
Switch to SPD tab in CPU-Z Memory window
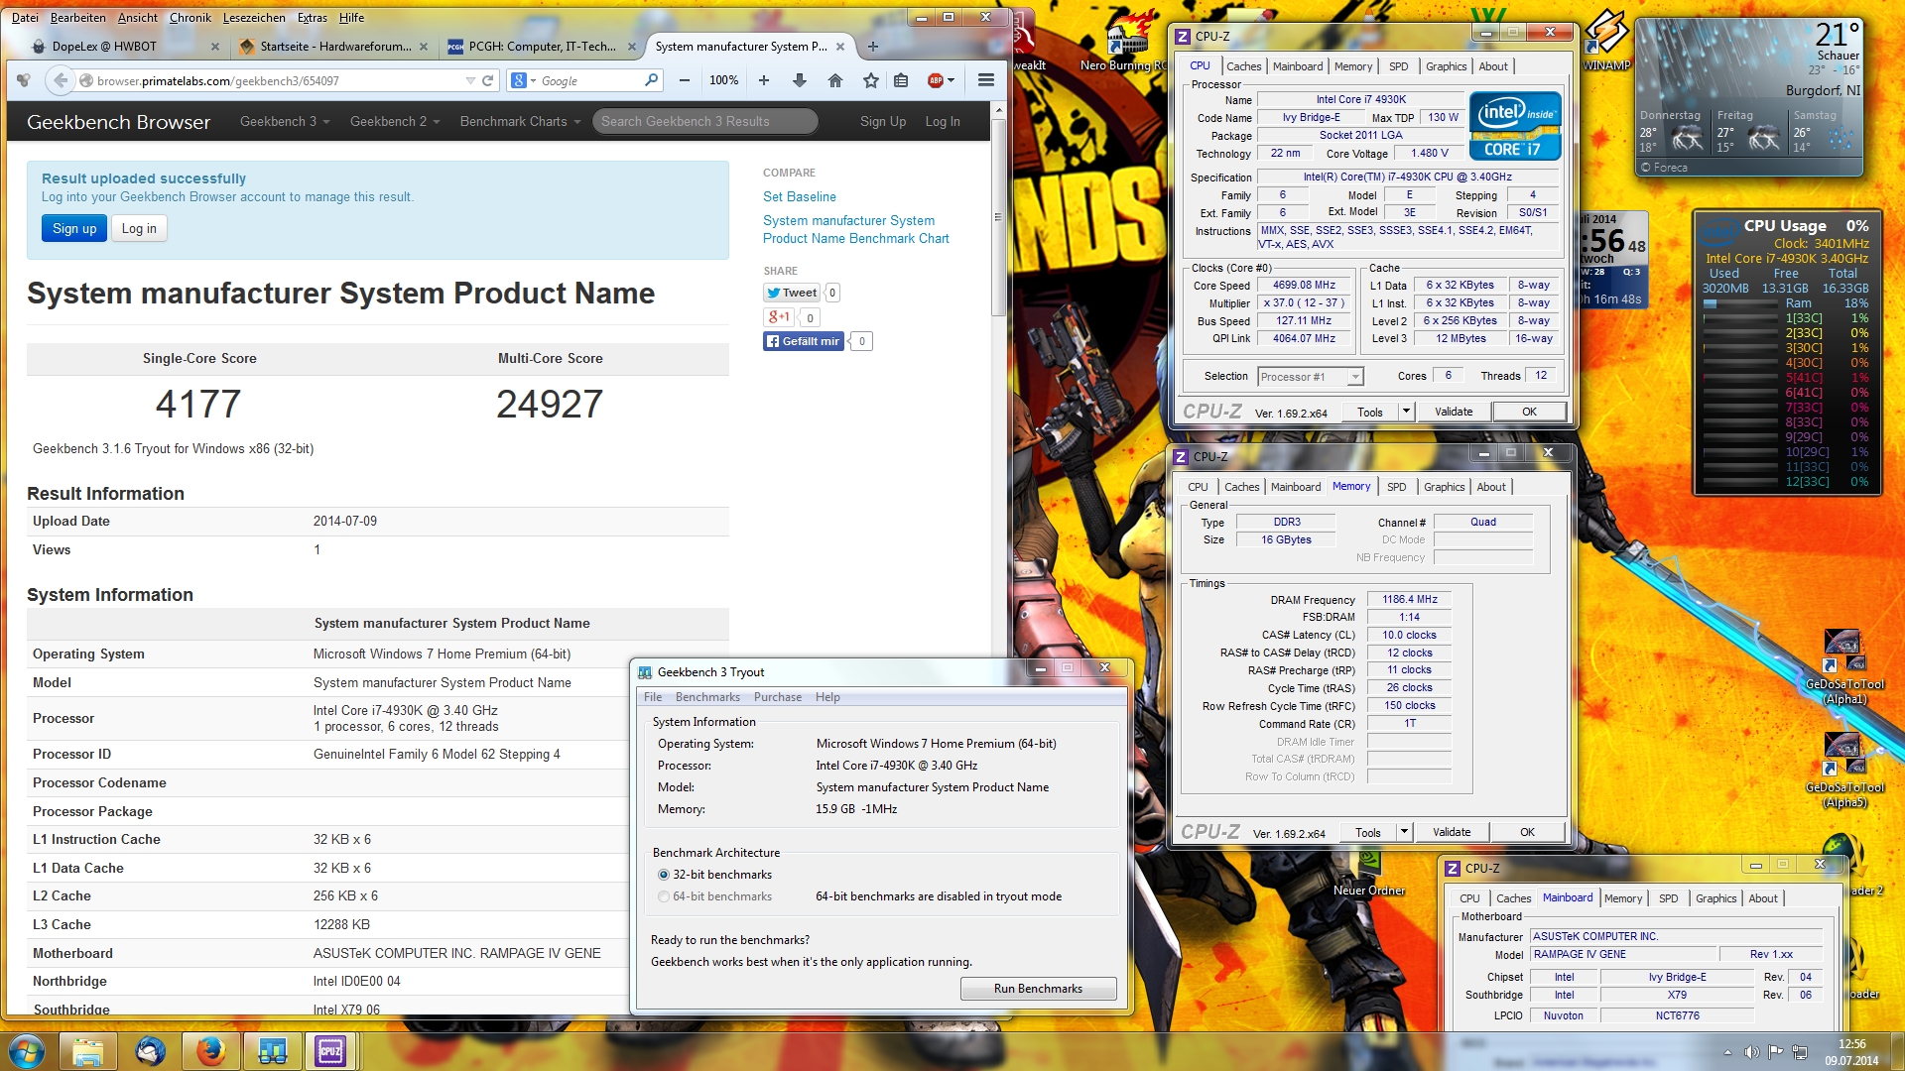coord(1396,487)
